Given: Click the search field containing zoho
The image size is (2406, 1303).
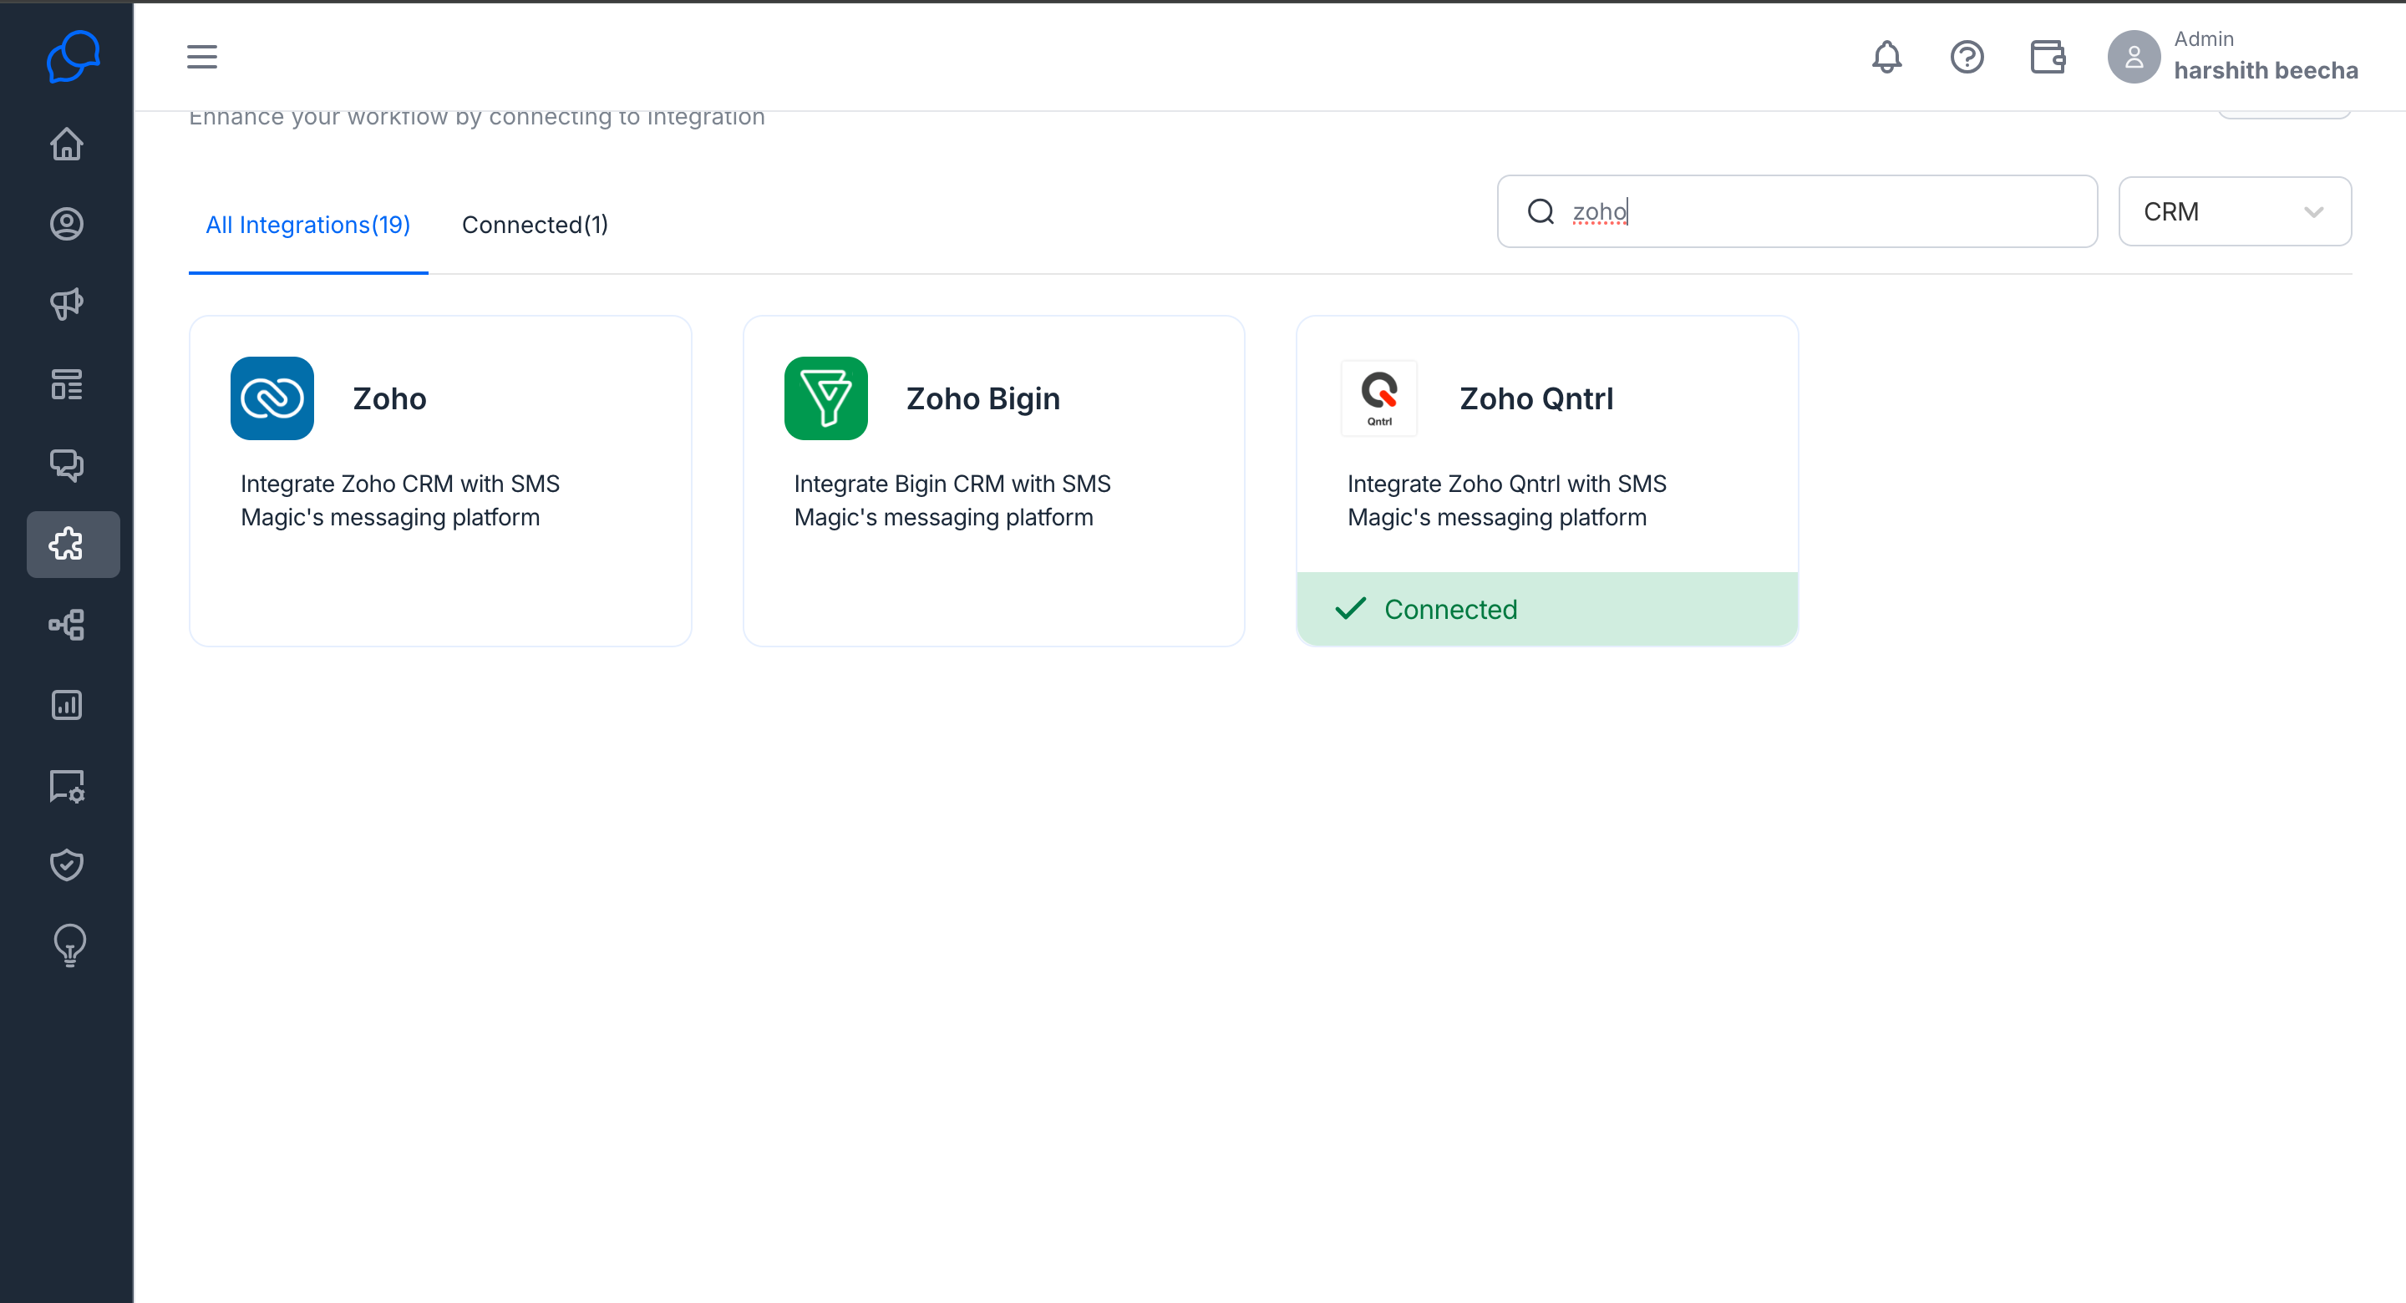Looking at the screenshot, I should pyautogui.click(x=1797, y=212).
